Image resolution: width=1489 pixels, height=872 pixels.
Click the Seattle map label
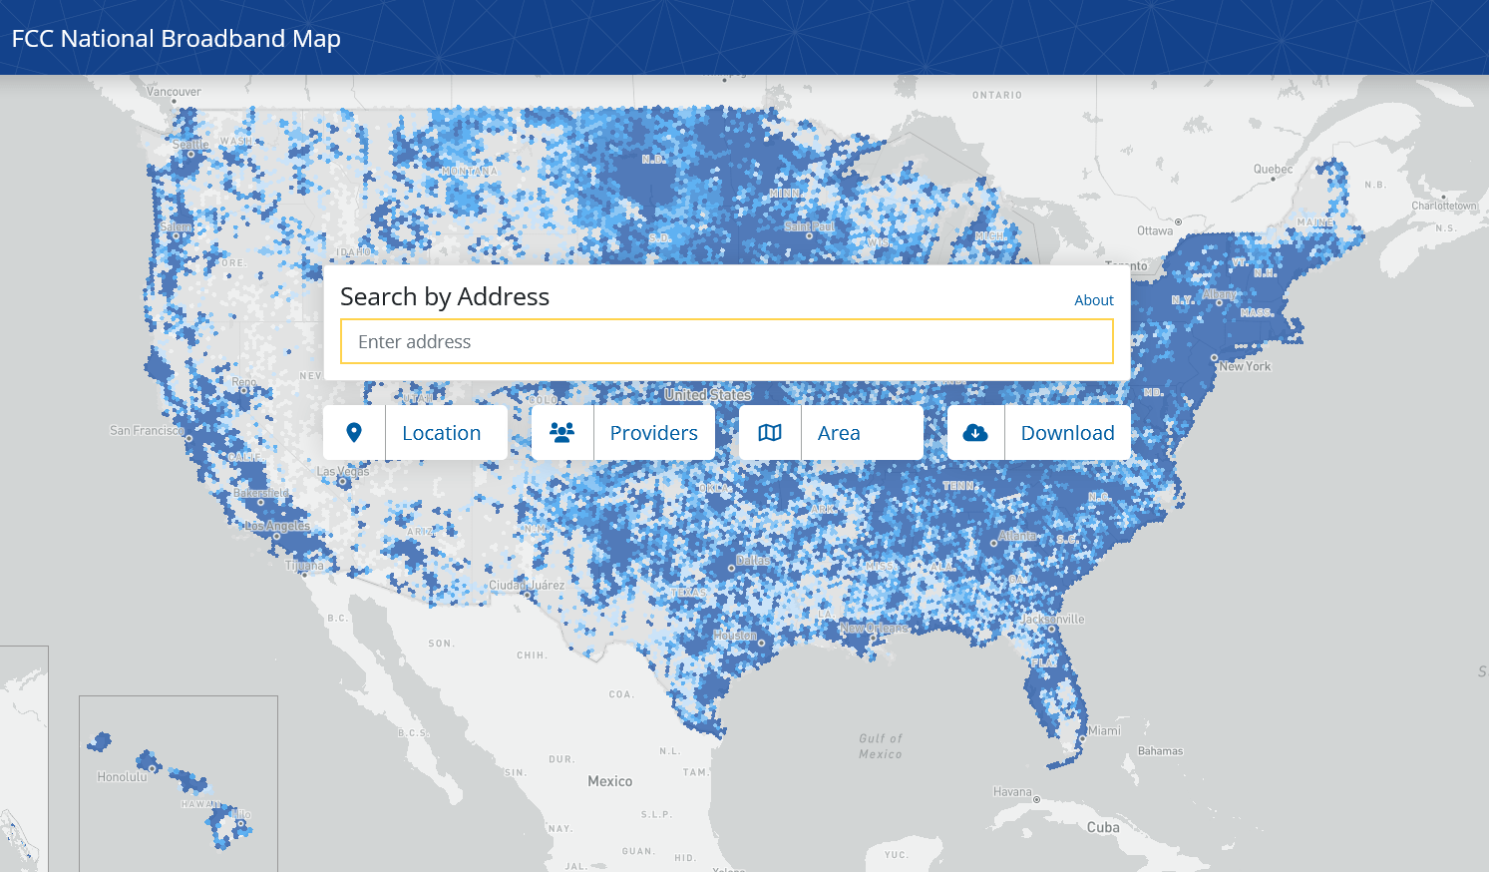point(191,145)
